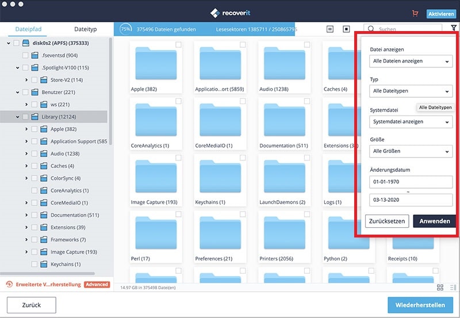Check the ColorSync (4) tree checkbox
This screenshot has width=460, height=318.
tap(34, 178)
